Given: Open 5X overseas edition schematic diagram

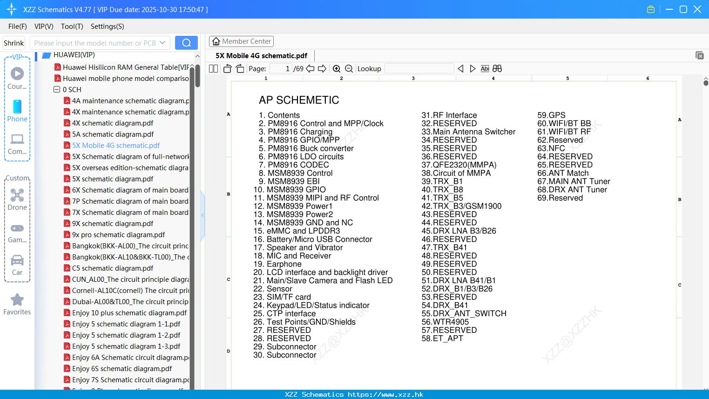Looking at the screenshot, I should pyautogui.click(x=130, y=168).
